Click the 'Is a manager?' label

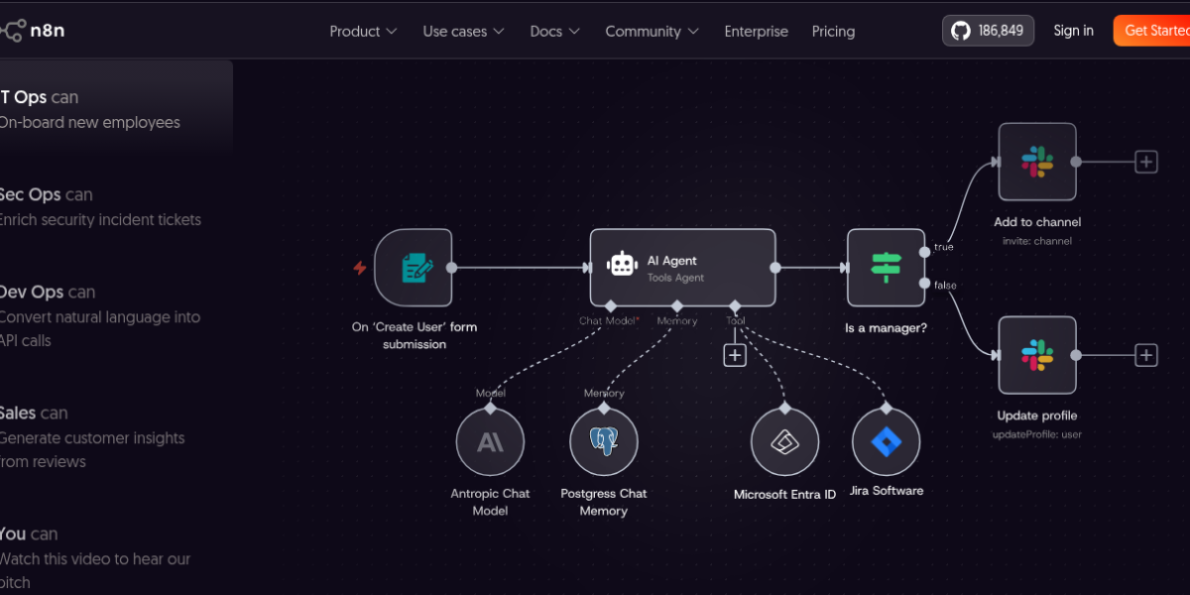coord(886,327)
